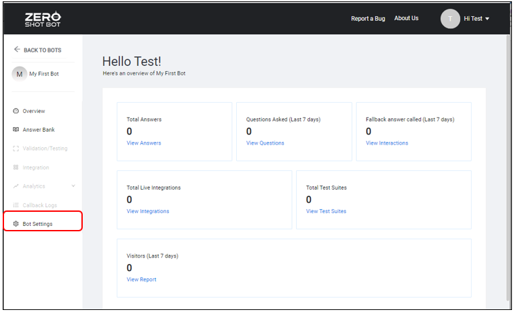
Task: Click the overview of My First Bot subtitle
Action: pyautogui.click(x=144, y=73)
